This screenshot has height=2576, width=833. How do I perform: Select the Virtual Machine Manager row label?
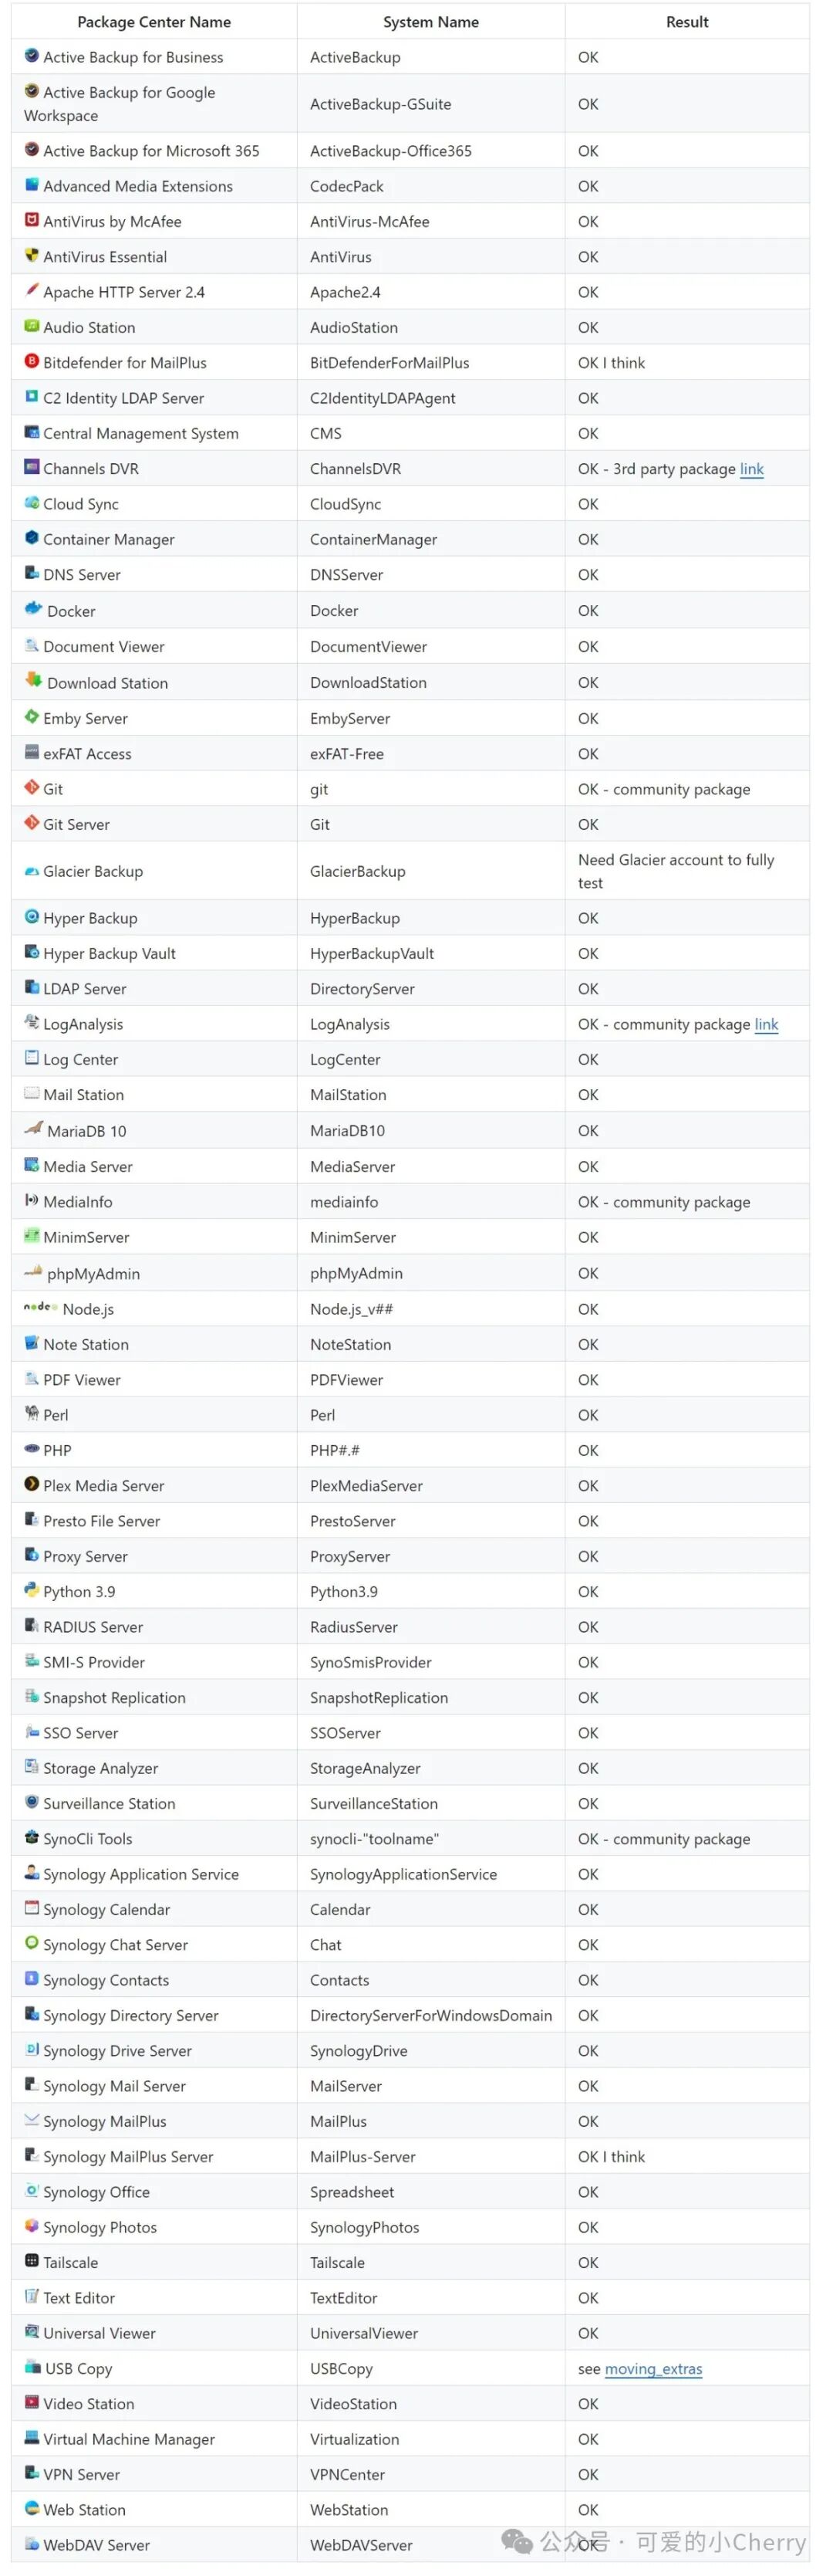(129, 2439)
